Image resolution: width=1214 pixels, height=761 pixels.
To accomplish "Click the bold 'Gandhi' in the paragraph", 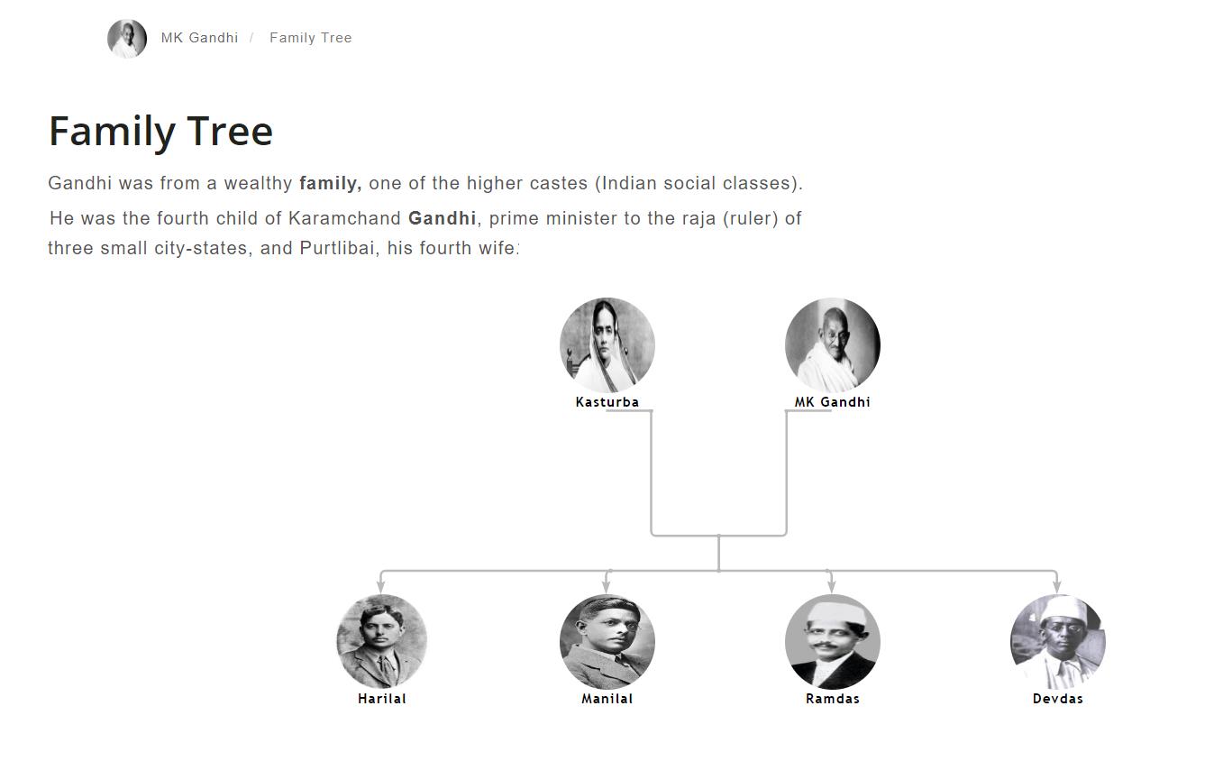I will coord(443,218).
